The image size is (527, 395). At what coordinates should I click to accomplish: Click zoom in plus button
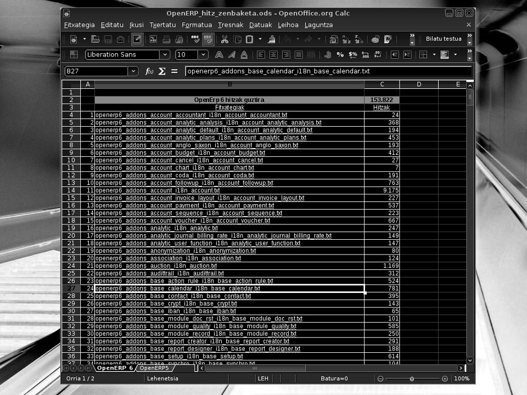click(x=445, y=379)
